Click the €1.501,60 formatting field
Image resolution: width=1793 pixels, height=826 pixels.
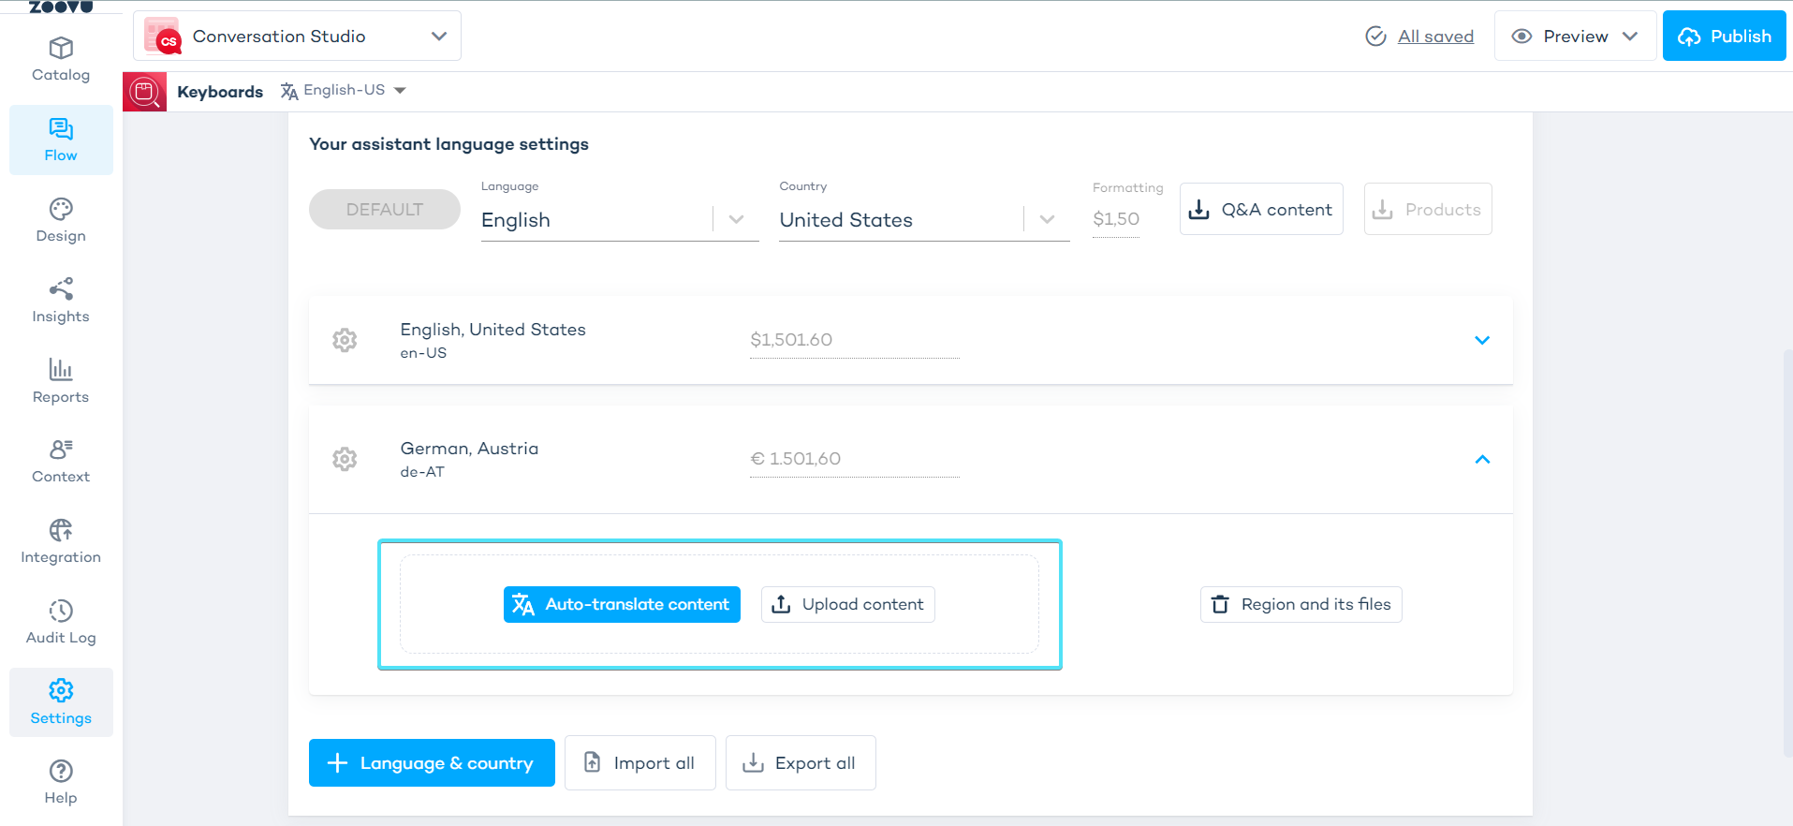click(853, 459)
